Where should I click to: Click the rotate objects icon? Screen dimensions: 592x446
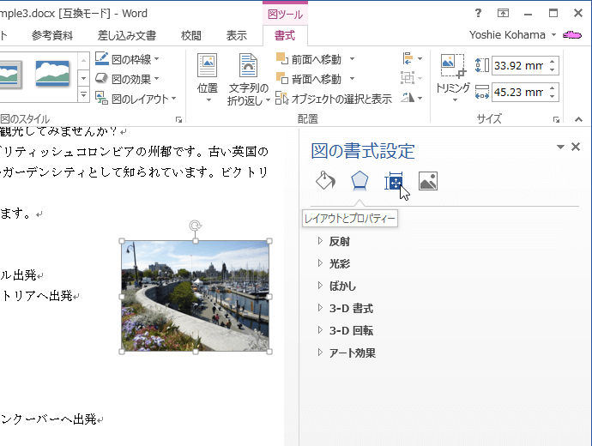411,98
